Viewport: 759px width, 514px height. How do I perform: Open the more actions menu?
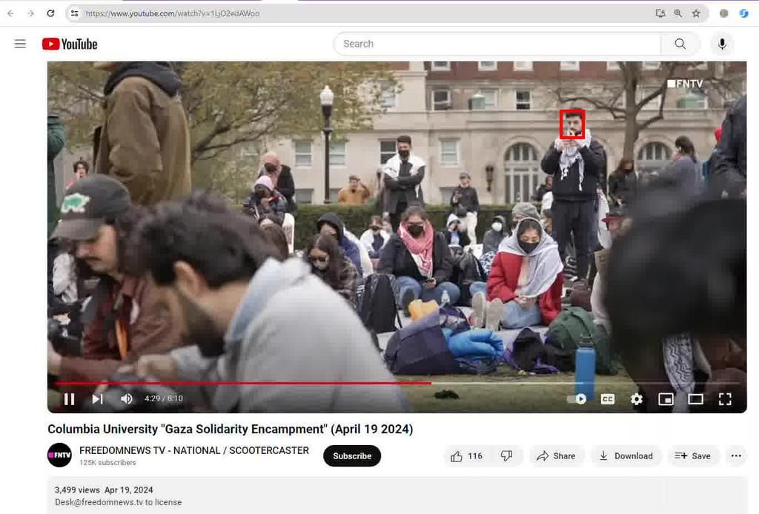coord(735,455)
